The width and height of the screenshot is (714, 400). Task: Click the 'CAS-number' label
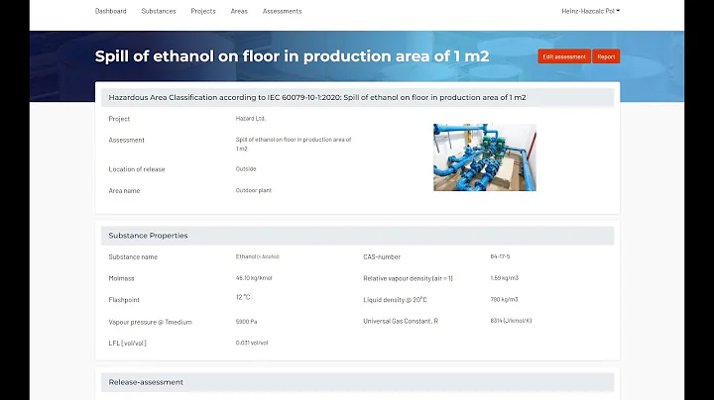[x=382, y=256]
